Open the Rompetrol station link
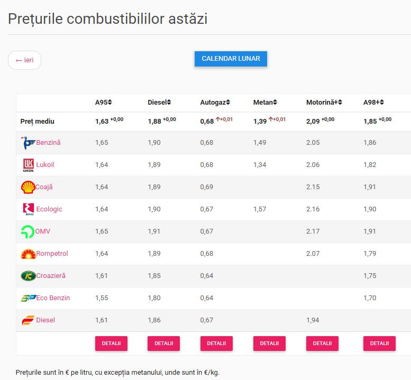The width and height of the screenshot is (411, 380). [x=52, y=254]
